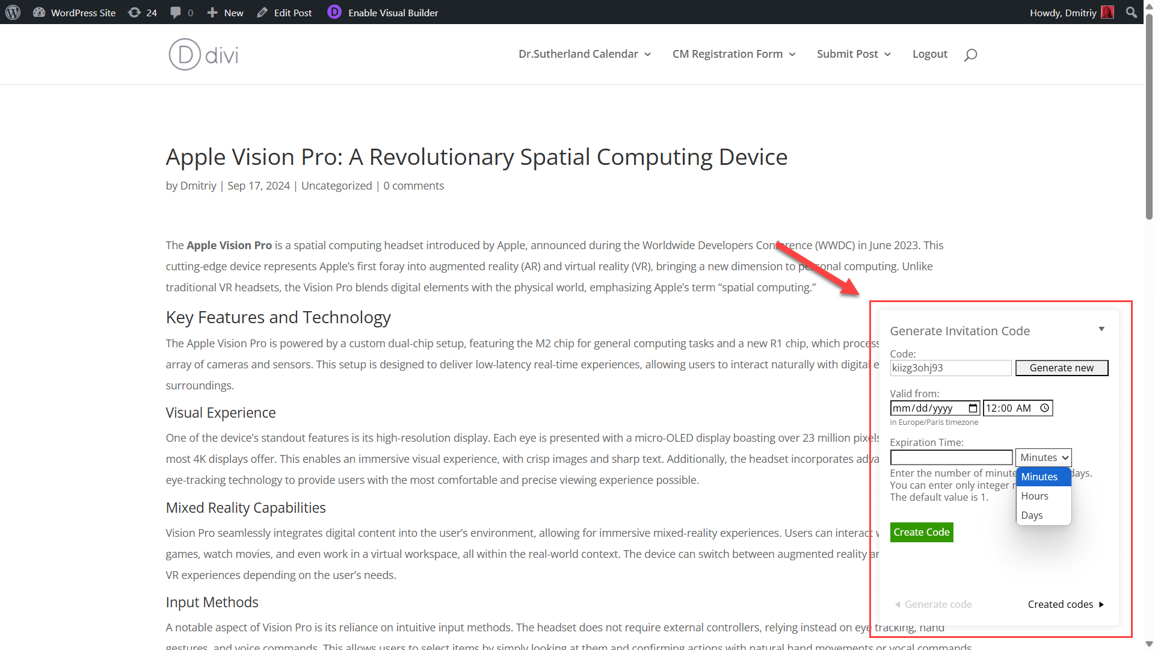Image resolution: width=1155 pixels, height=650 pixels.
Task: Choose Days in the dropdown list
Action: (x=1032, y=515)
